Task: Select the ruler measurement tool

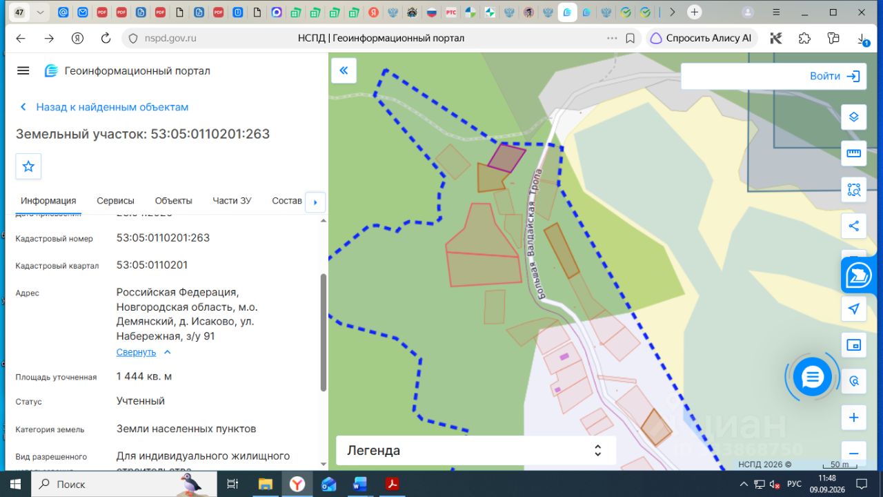Action: pos(853,153)
